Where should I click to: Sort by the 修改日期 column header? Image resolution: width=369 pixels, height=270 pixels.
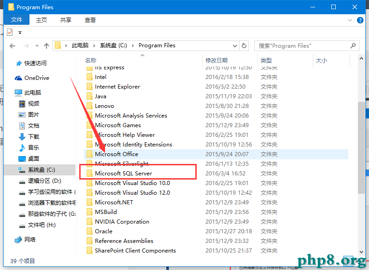[216, 61]
